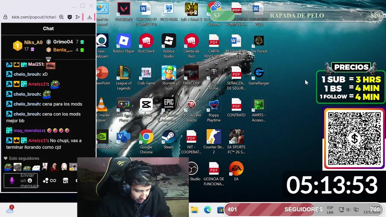Open MSI App Player shortcut
Screen dimensions: 386x217
(124, 110)
